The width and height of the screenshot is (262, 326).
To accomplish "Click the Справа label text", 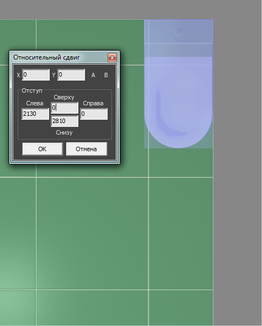I will click(93, 103).
